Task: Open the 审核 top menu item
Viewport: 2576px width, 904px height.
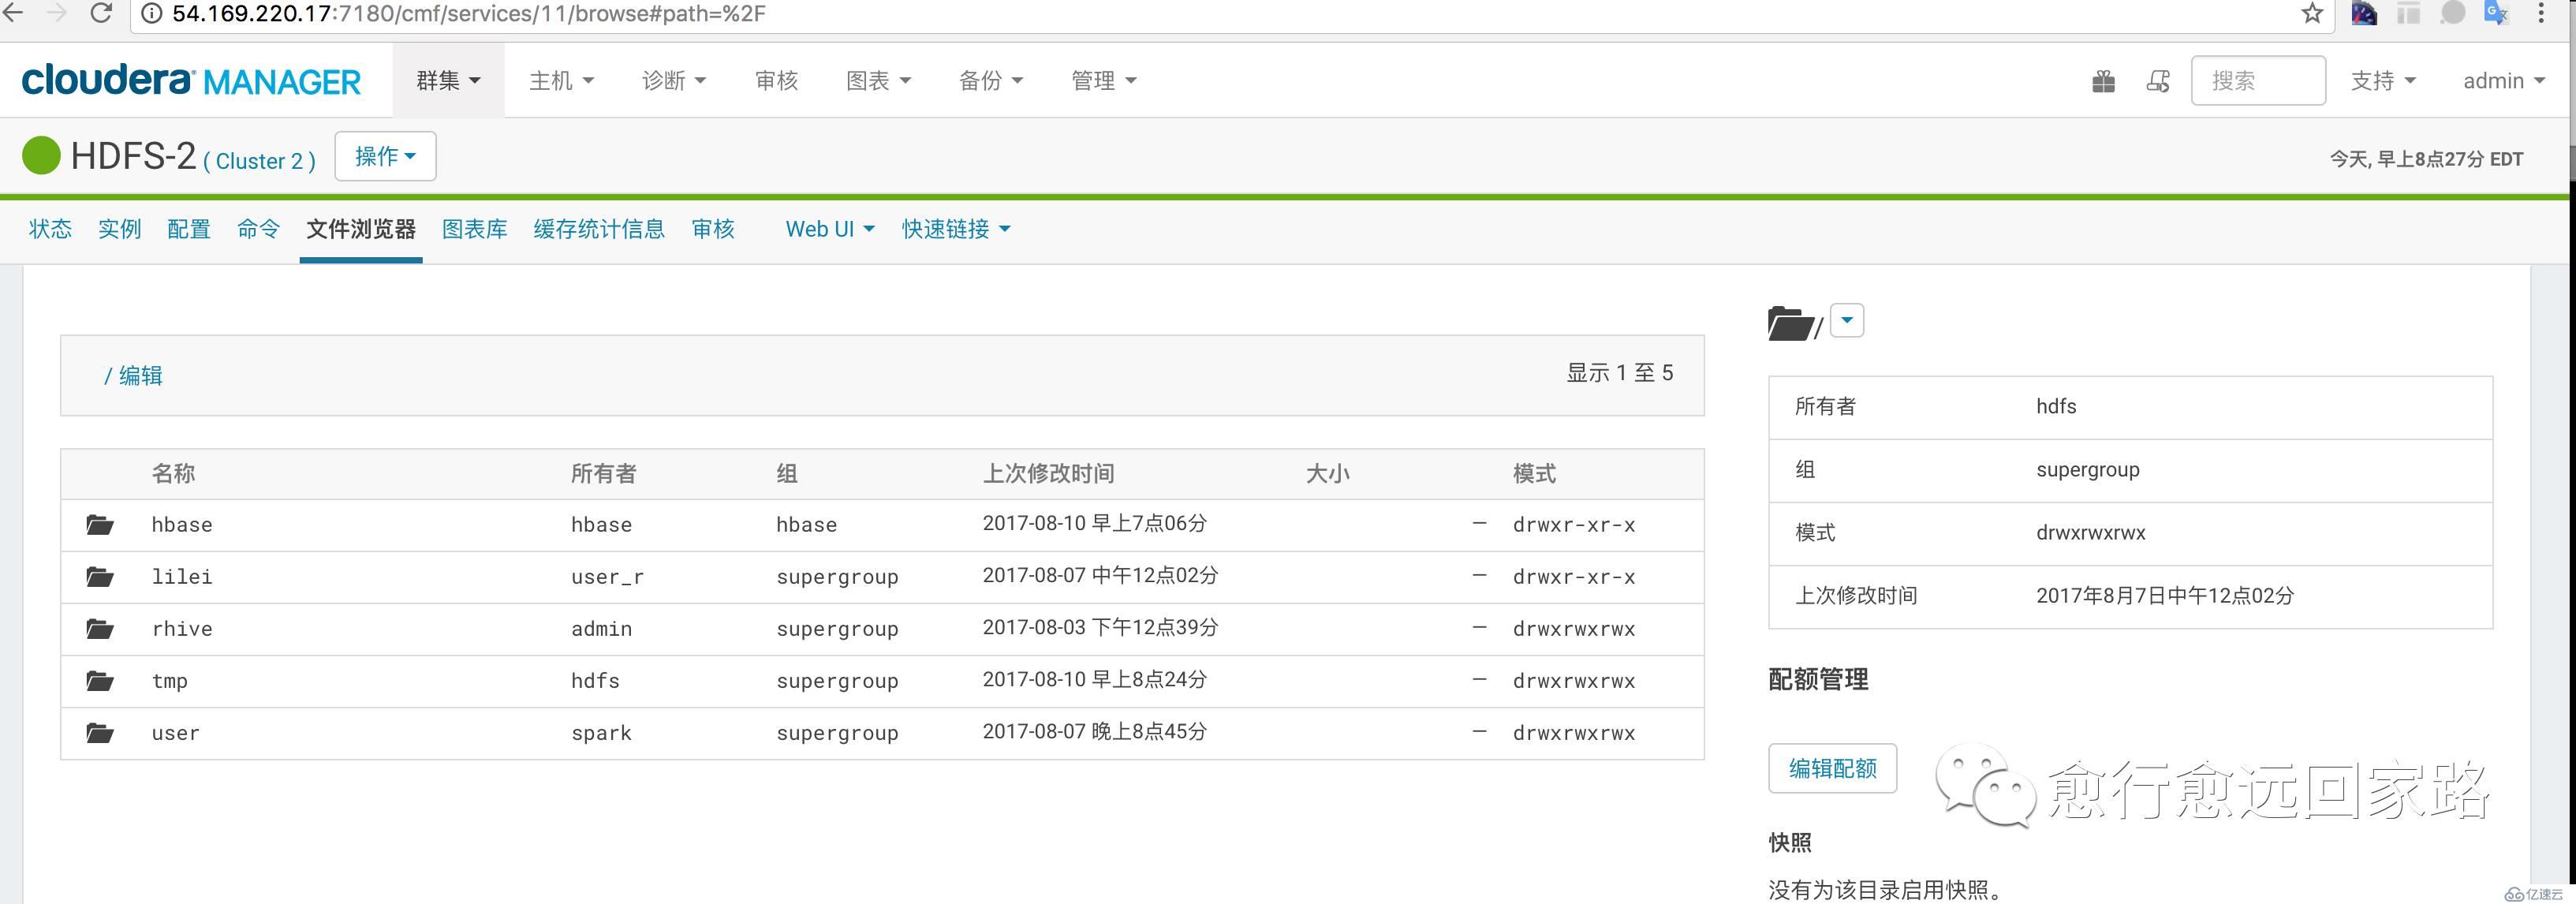Action: [x=777, y=81]
